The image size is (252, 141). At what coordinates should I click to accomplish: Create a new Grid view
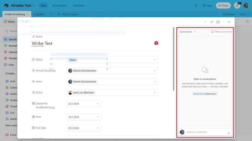pos(10,81)
